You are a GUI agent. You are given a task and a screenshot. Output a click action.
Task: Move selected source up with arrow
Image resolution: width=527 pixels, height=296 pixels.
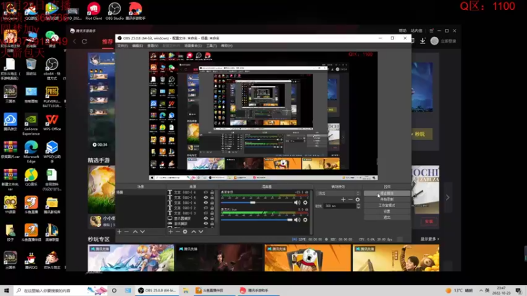[x=194, y=232]
